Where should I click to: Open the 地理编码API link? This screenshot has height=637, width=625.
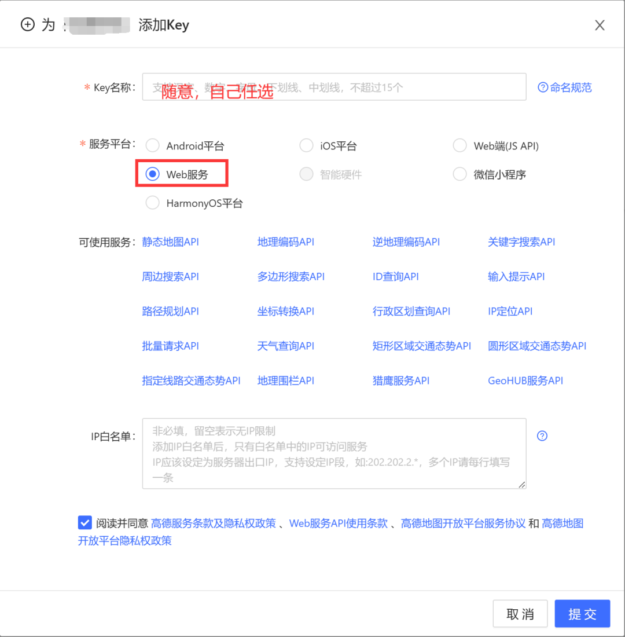click(x=286, y=242)
